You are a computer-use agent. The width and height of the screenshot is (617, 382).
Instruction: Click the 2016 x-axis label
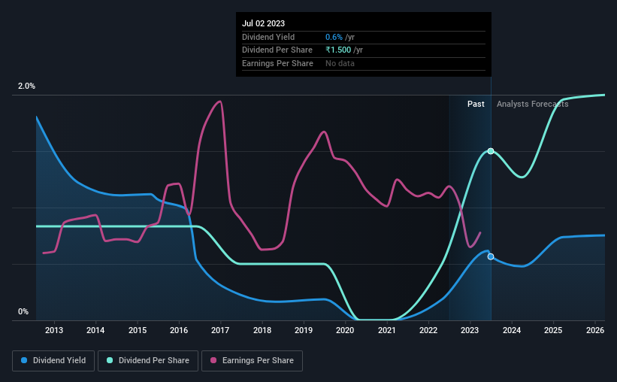coord(179,330)
